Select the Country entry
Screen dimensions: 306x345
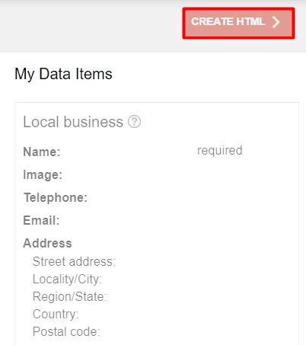click(x=56, y=314)
